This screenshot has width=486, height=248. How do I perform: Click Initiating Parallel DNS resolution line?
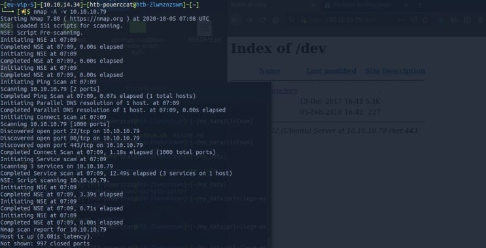click(x=90, y=103)
